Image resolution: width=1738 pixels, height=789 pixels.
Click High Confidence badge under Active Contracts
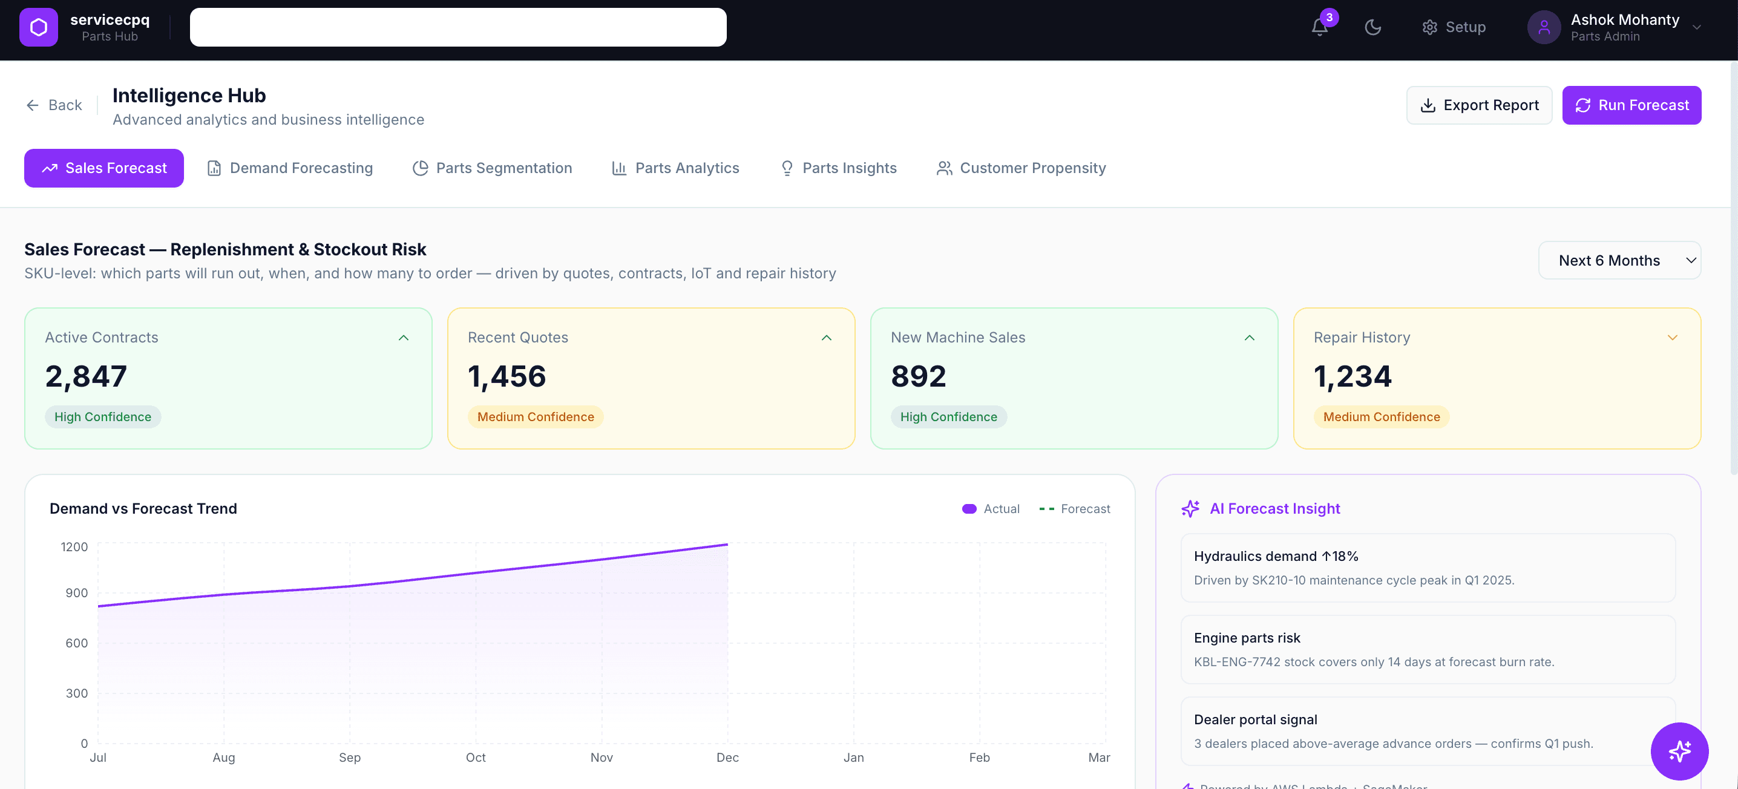pos(102,417)
